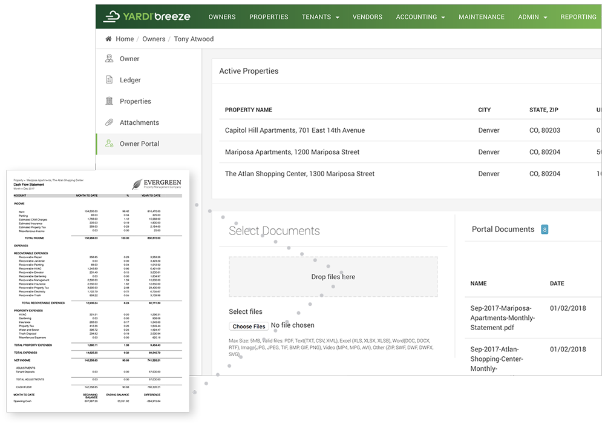This screenshot has height=424, width=605.
Task: Open the Capitol Hill Apartments property link
Action: [295, 130]
